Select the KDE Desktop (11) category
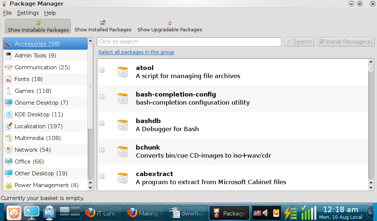Viewport: 377px width, 221px height. pyautogui.click(x=45, y=115)
